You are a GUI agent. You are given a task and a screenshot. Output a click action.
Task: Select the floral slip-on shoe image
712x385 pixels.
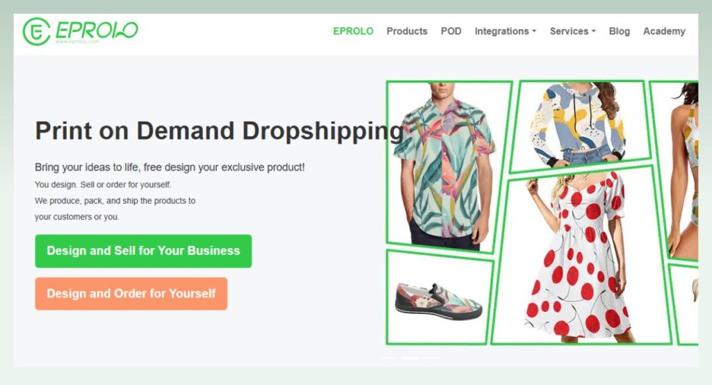click(x=439, y=297)
